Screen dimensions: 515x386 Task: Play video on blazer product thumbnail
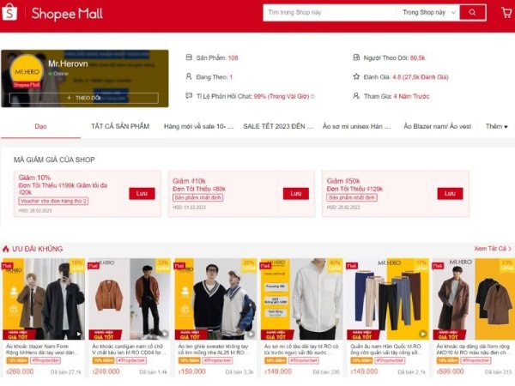click(x=79, y=335)
